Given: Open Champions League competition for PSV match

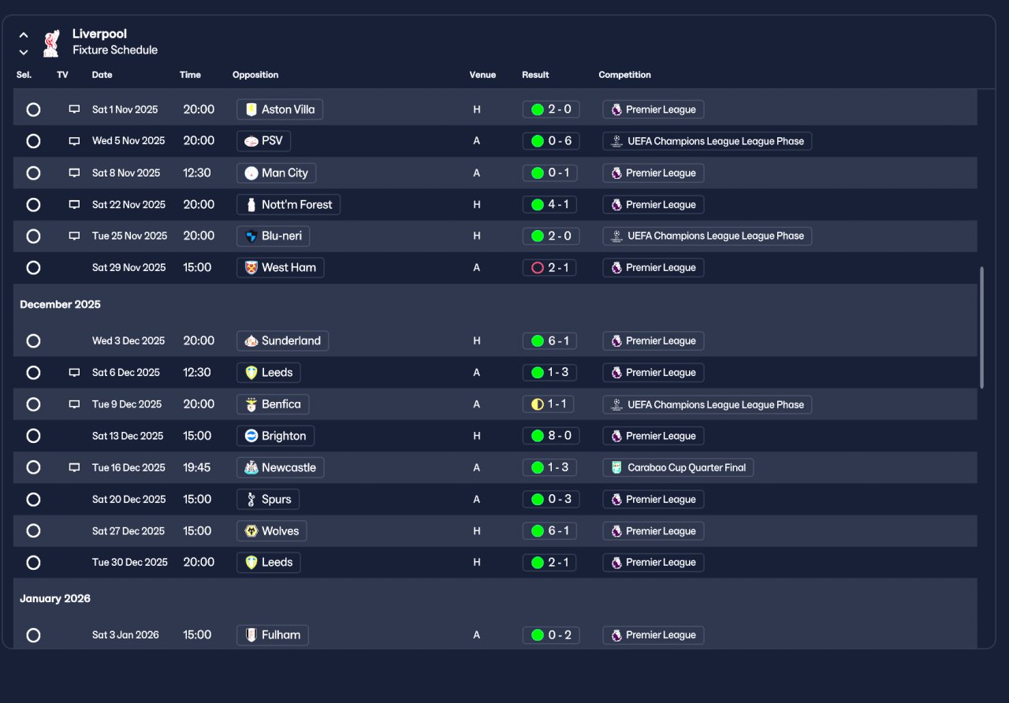Looking at the screenshot, I should (707, 141).
